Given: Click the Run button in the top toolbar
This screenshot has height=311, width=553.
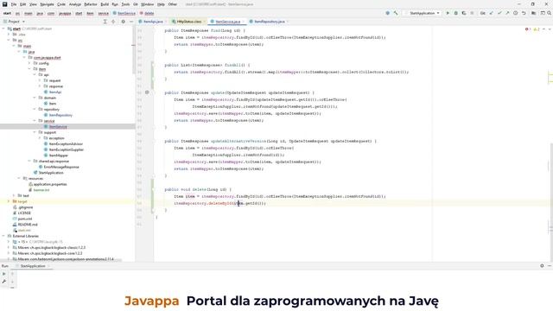Looking at the screenshot, I should [x=448, y=13].
